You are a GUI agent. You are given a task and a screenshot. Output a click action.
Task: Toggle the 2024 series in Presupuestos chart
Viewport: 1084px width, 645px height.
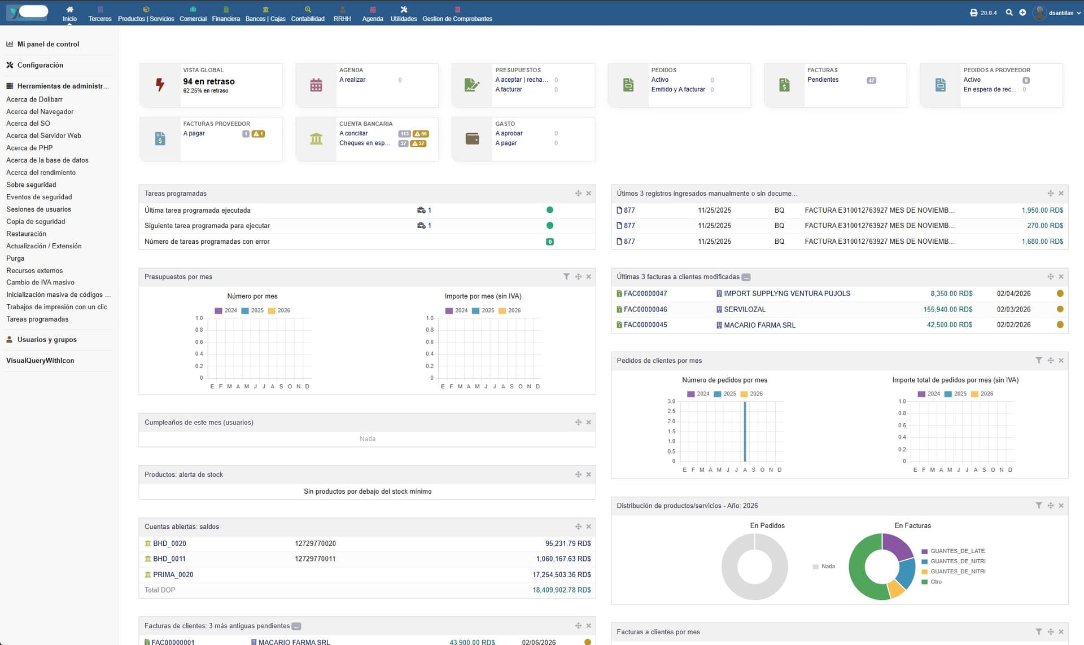pos(217,310)
